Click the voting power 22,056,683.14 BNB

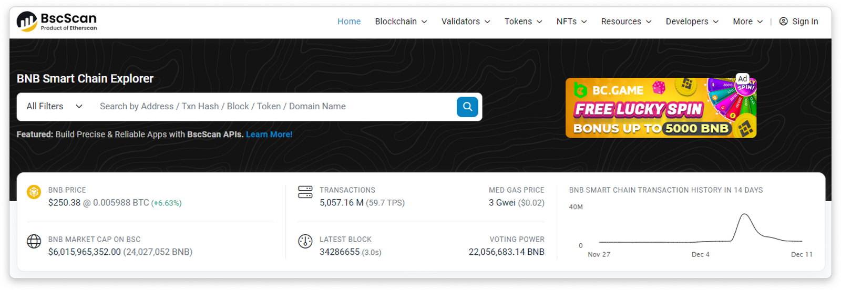coord(507,252)
